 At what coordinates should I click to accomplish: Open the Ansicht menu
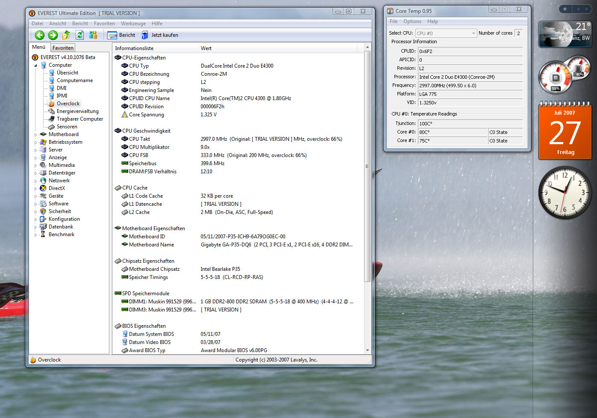coord(58,24)
